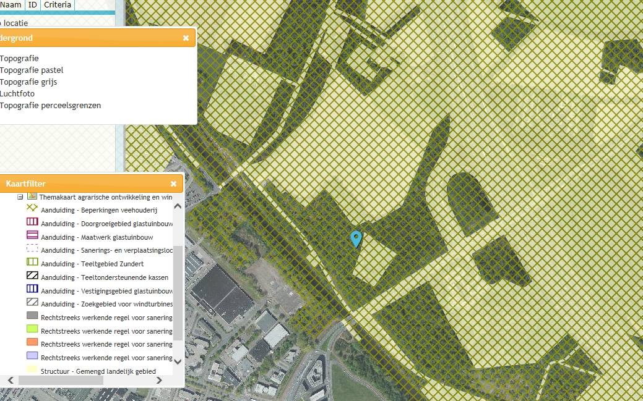Screen dimensions: 643x401
Task: Select the Topografie grijs base map
Action: 28,82
